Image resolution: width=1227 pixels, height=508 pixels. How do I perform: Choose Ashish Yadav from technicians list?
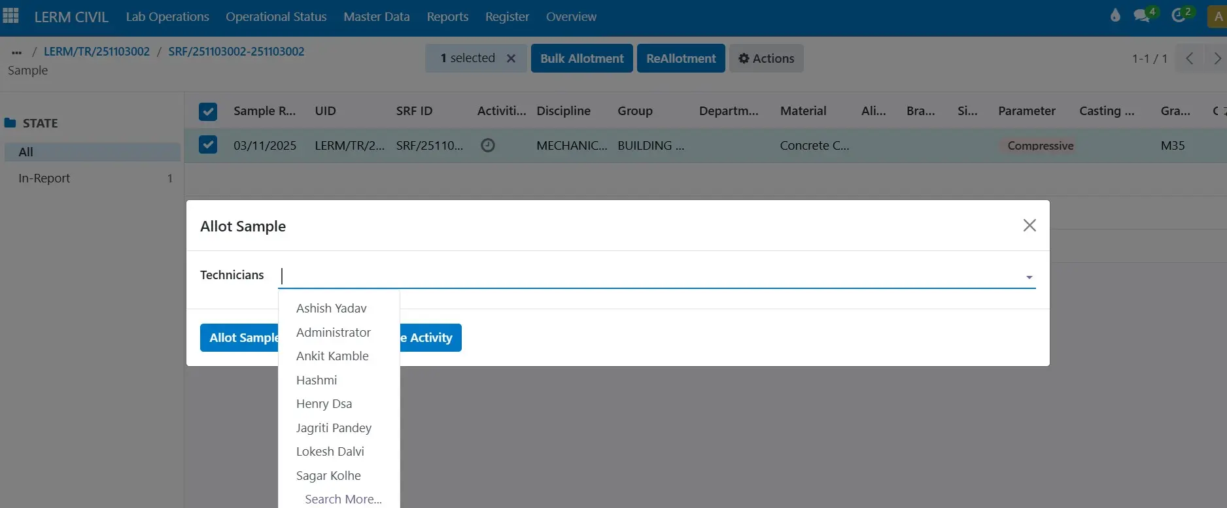point(331,308)
